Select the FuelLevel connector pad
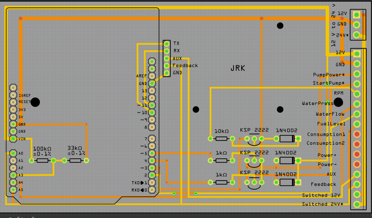 point(357,124)
